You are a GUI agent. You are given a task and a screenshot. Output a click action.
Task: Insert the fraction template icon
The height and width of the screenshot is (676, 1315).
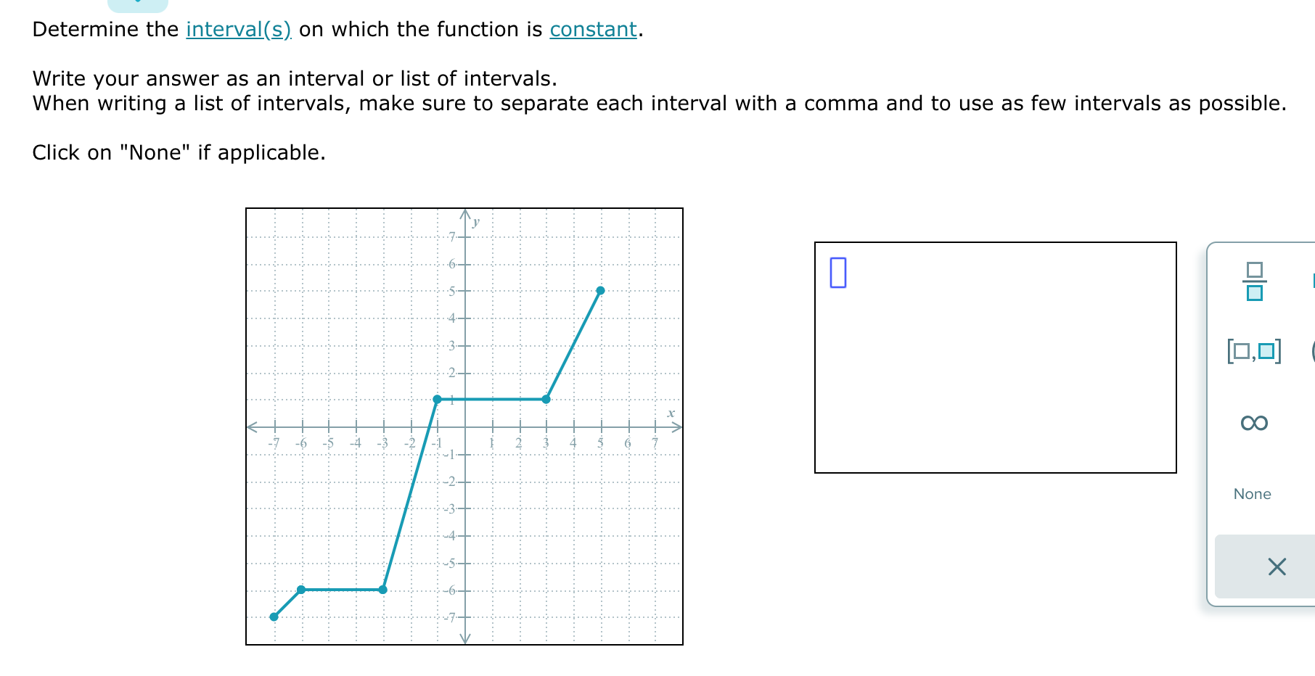click(1253, 282)
